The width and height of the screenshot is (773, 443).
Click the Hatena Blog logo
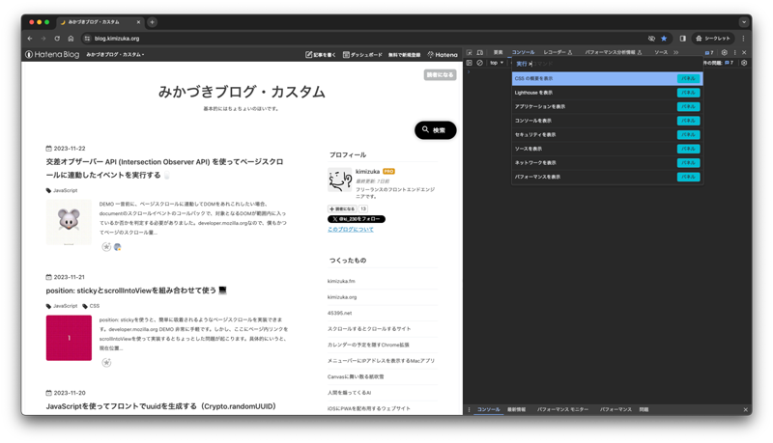52,55
